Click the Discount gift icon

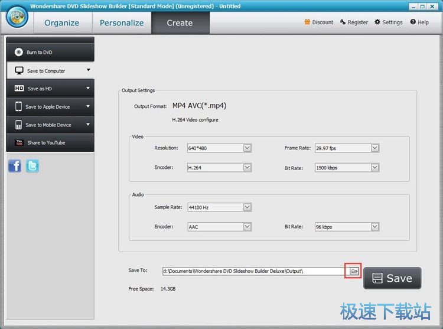click(x=307, y=22)
